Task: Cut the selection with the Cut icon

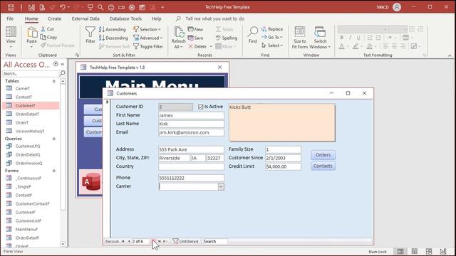Action: coord(48,29)
